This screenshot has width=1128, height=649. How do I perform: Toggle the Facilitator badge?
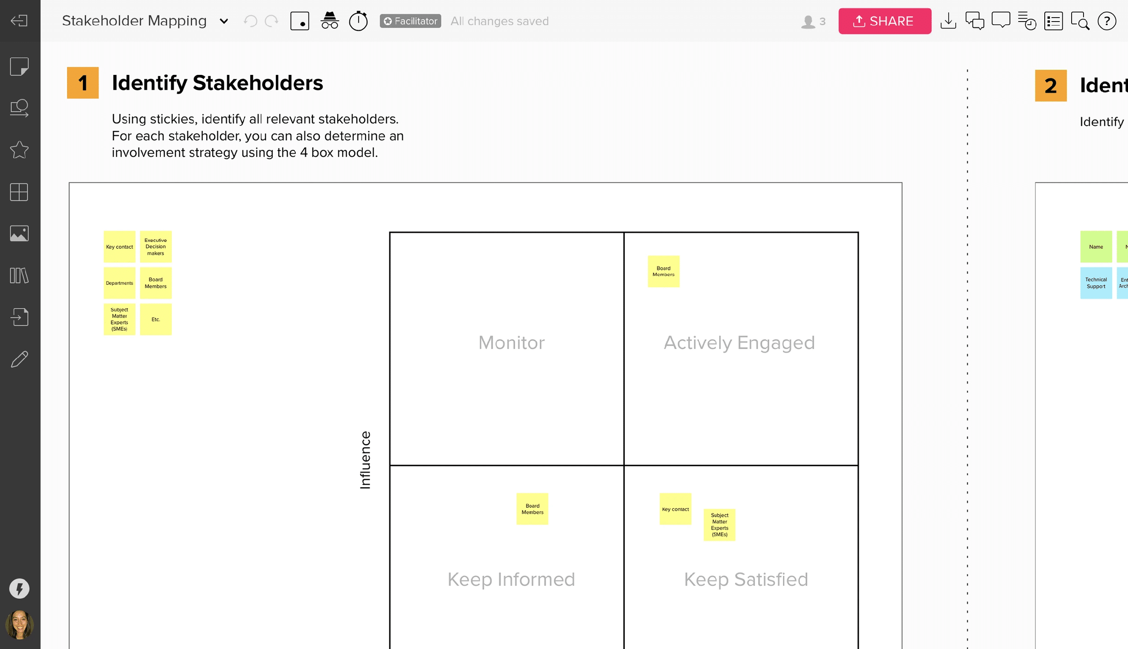point(410,21)
